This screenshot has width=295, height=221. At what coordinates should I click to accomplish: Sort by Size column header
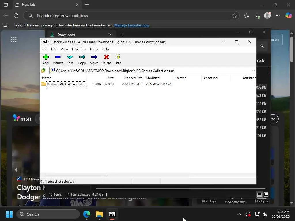(x=101, y=78)
